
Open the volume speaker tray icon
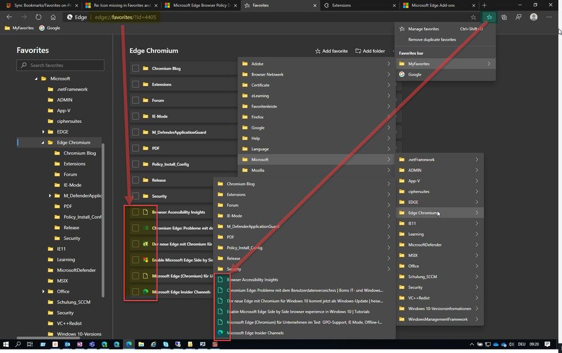[511, 345]
